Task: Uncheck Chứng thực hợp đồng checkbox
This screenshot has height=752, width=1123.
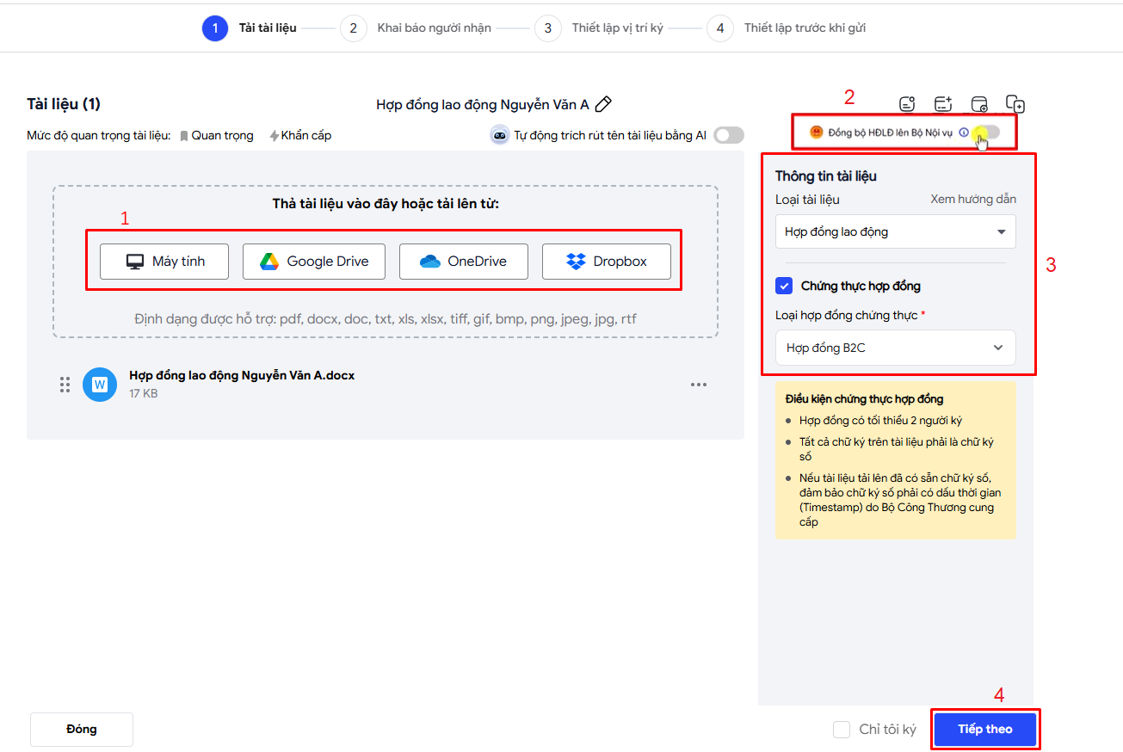Action: pyautogui.click(x=784, y=286)
